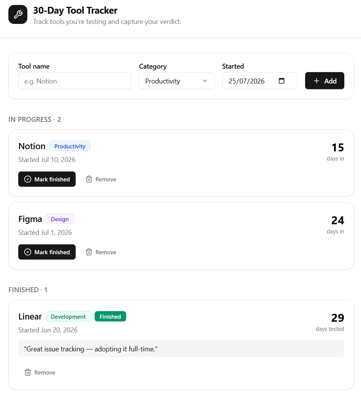Click the chevron arrow in Category select
This screenshot has width=361, height=406.
(205, 81)
